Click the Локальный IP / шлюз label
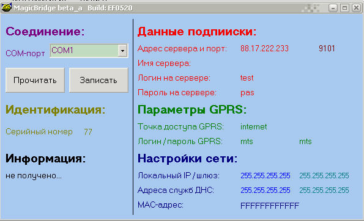 pyautogui.click(x=178, y=176)
